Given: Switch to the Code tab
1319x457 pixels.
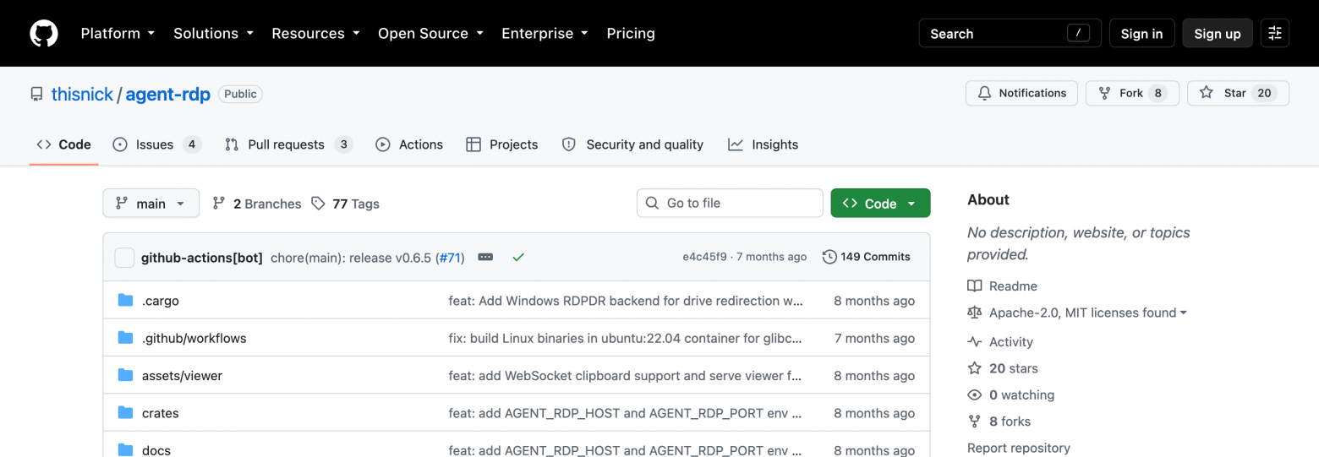Looking at the screenshot, I should (x=63, y=144).
